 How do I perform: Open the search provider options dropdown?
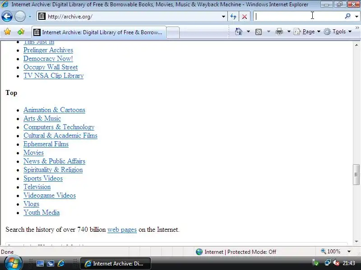[356, 17]
